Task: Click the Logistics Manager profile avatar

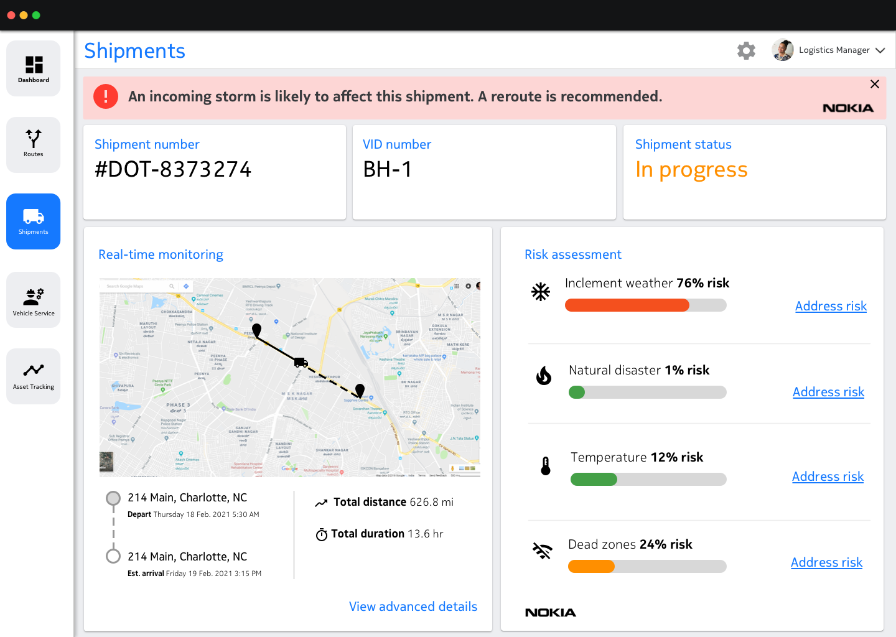Action: (783, 50)
